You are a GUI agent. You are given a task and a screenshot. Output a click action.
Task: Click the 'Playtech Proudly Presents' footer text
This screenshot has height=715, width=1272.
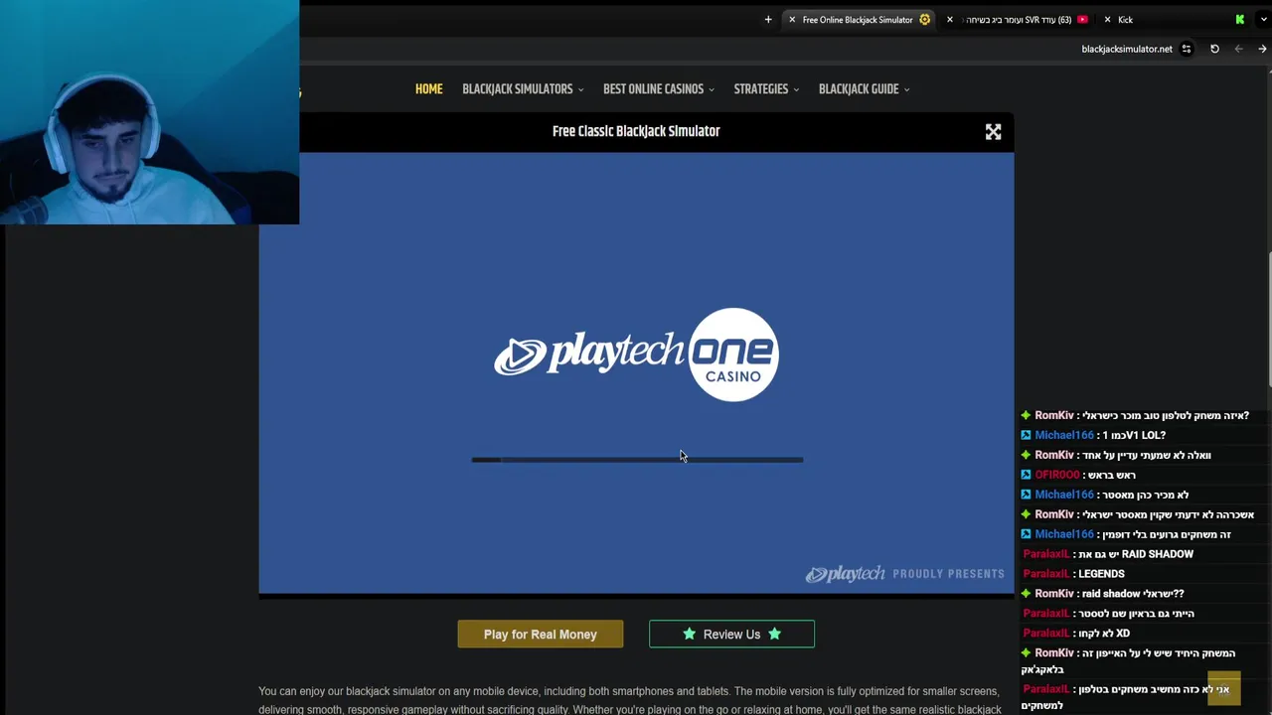[x=905, y=574]
